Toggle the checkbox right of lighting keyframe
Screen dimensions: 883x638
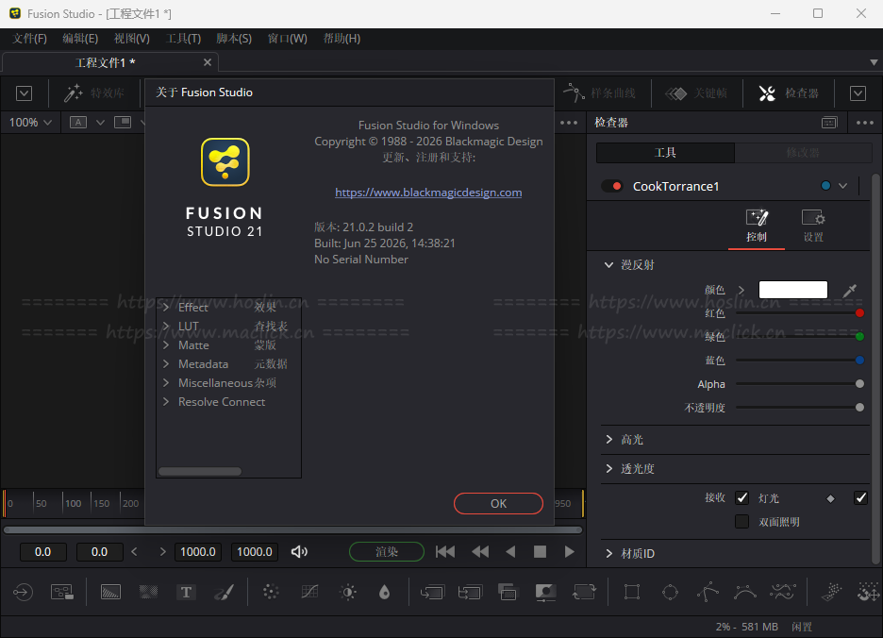pos(860,497)
